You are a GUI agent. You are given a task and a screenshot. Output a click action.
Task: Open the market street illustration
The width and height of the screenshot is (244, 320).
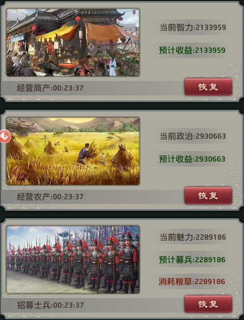(x=73, y=42)
